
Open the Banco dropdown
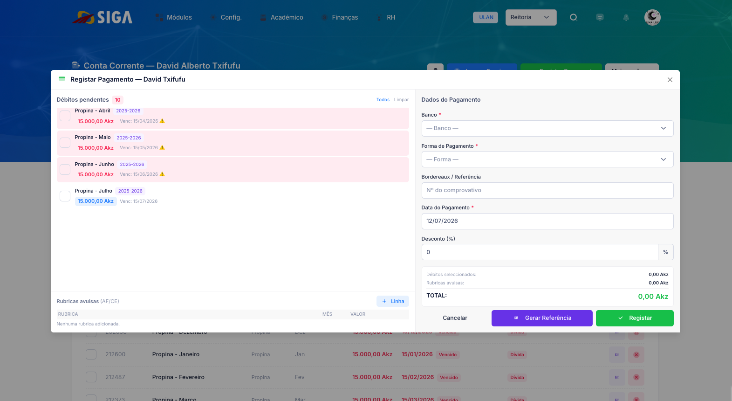[547, 128]
